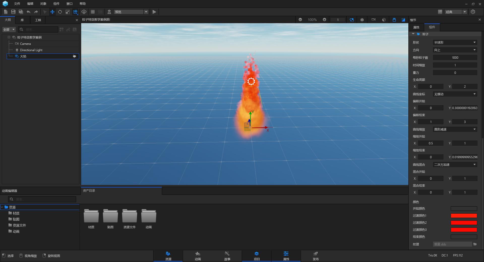Image resolution: width=484 pixels, height=262 pixels.
Task: Toggle the solid grid display
Action: pos(93,12)
